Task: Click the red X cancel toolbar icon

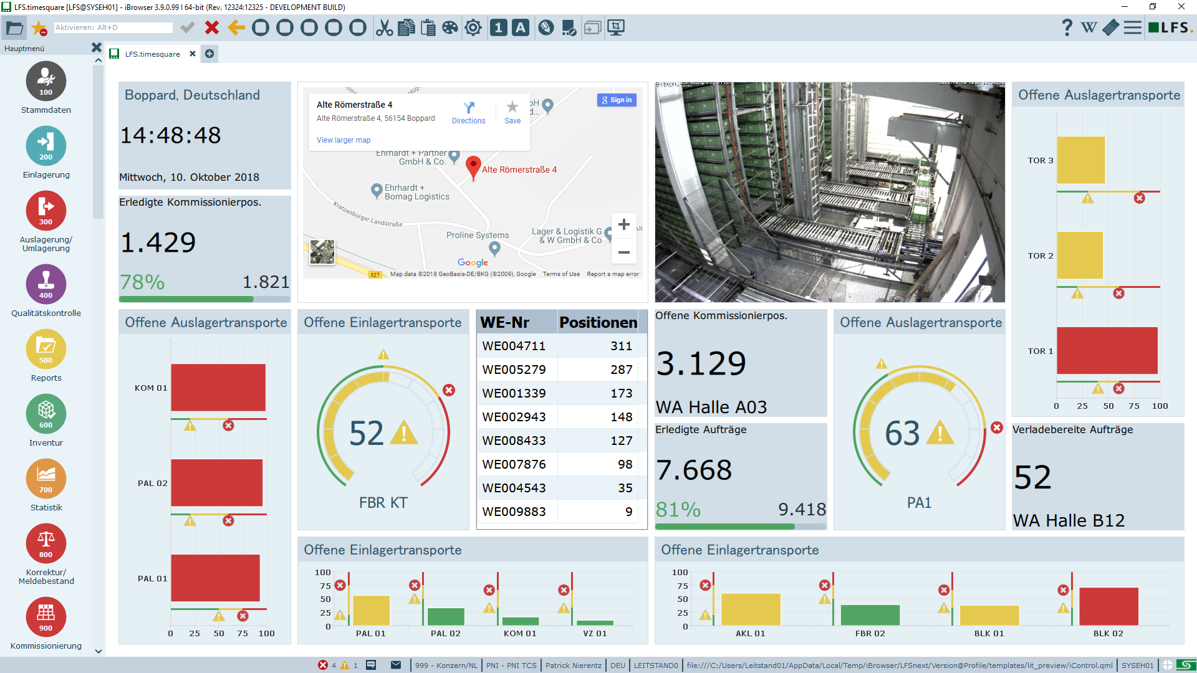Action: coord(212,27)
